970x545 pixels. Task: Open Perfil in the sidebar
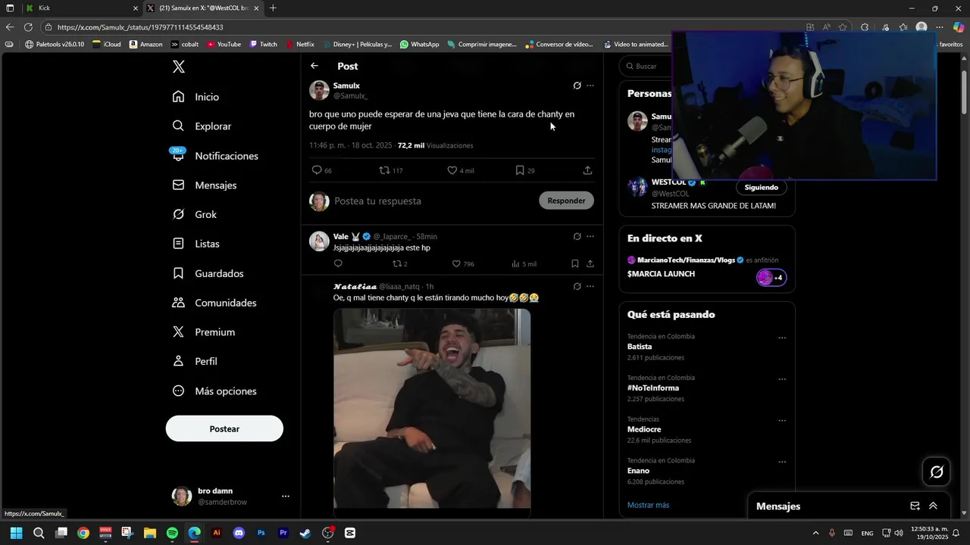click(195, 362)
